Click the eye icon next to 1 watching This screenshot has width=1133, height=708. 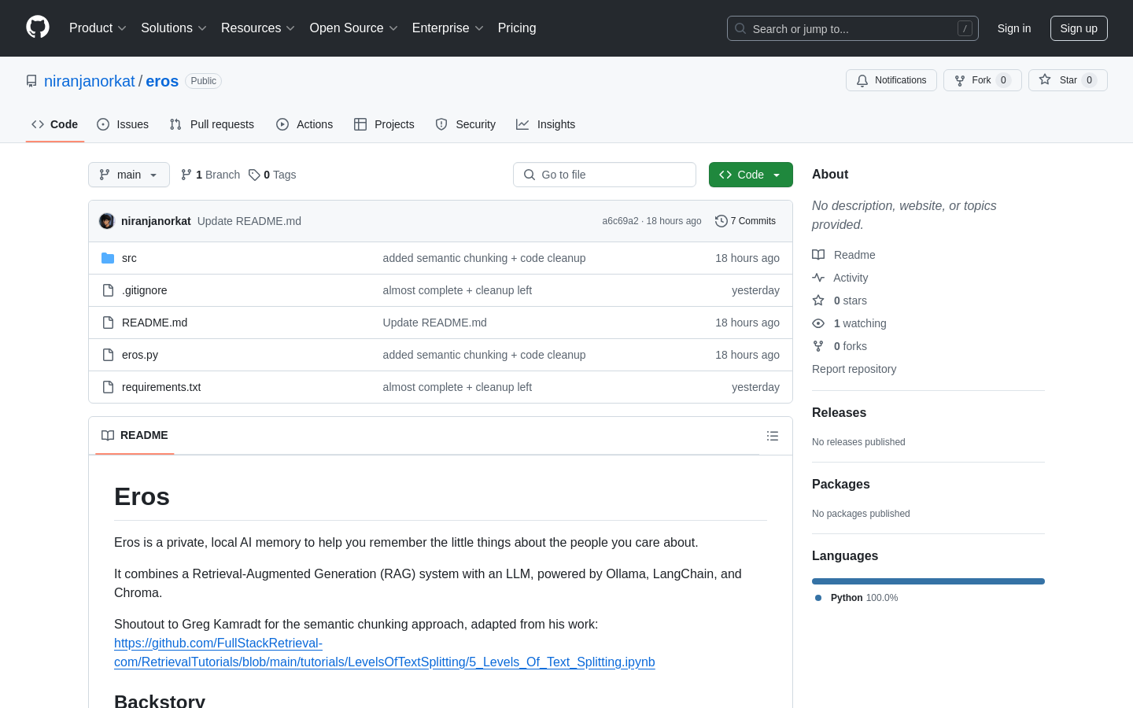tap(818, 323)
